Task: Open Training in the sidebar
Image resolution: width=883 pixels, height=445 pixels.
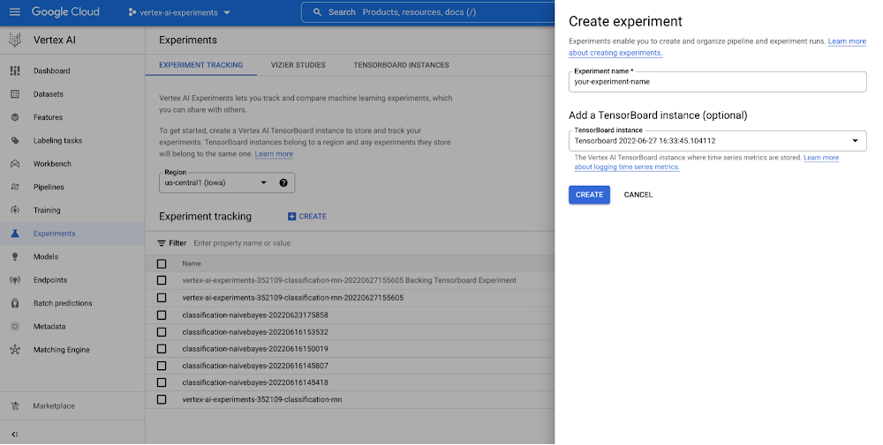Action: 47,210
